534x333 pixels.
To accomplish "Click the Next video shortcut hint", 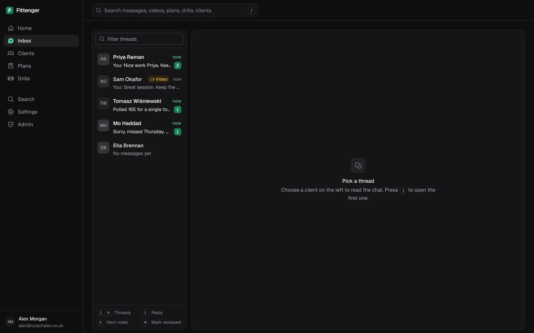I will (x=113, y=322).
